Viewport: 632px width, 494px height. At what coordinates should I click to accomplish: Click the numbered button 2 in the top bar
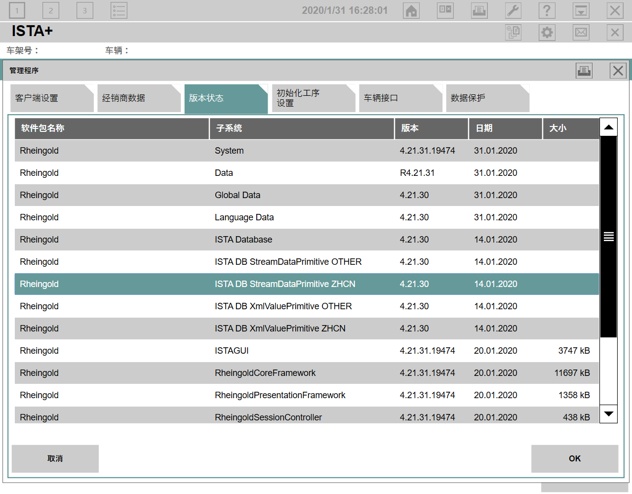pos(51,10)
